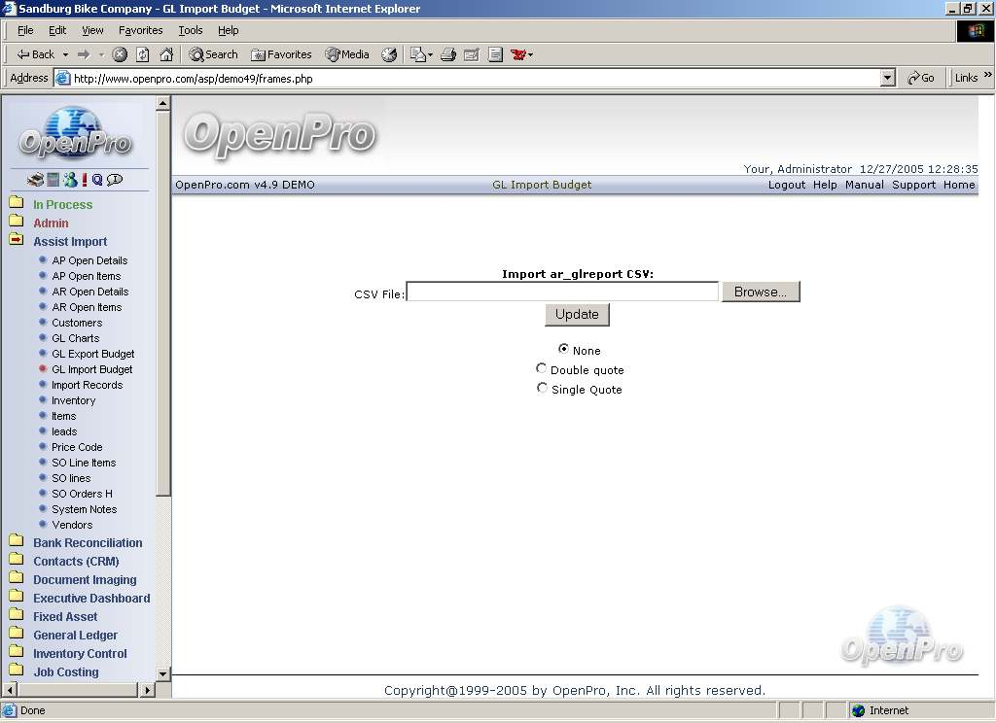
Task: Select the Single Quote radio option
Action: (542, 388)
